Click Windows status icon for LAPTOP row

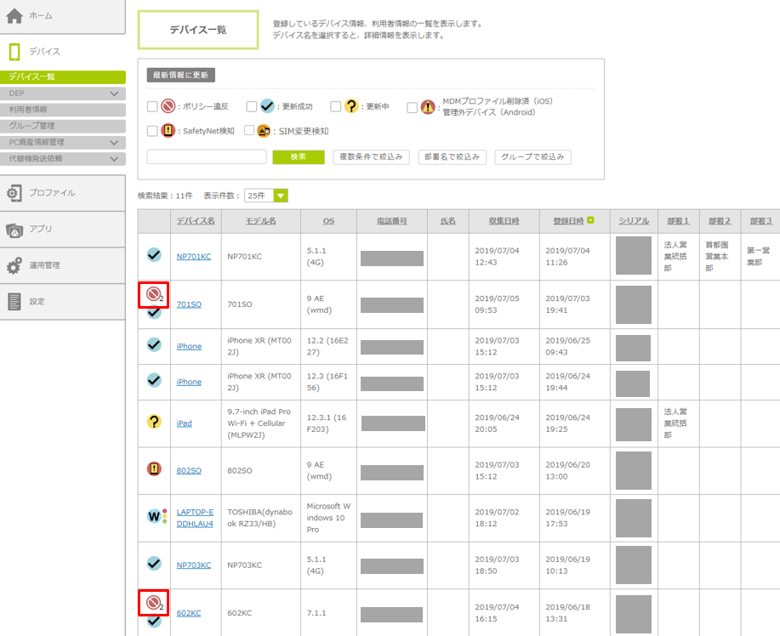(154, 516)
